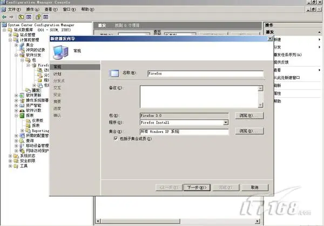Click 浏览 button next to the 集合 field
The width and height of the screenshot is (324, 226).
249,131
